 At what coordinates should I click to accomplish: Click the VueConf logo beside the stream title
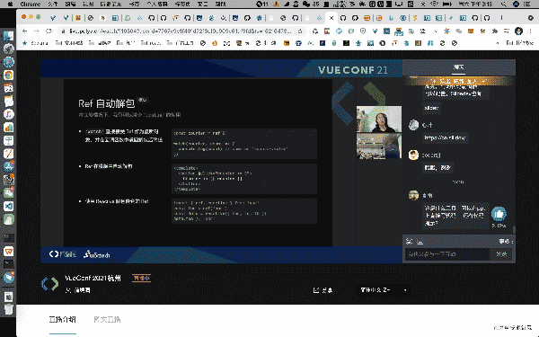click(49, 284)
